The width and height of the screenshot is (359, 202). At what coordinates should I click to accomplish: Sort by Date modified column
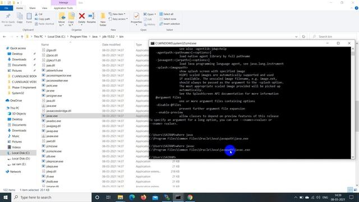pos(112,45)
